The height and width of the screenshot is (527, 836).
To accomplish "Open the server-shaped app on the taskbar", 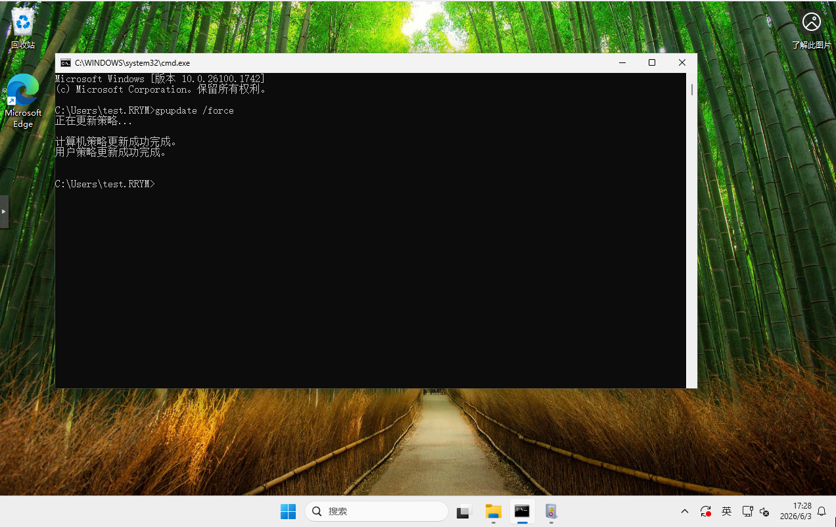I will click(x=551, y=511).
